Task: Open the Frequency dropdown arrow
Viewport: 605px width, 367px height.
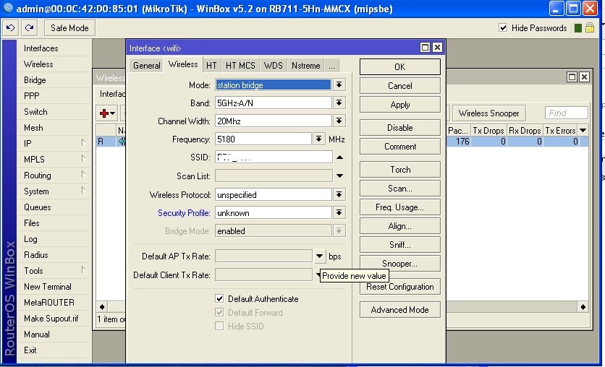Action: tap(318, 139)
